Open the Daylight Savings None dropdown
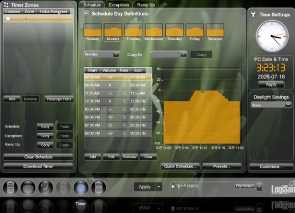The height and width of the screenshot is (213, 295). click(x=271, y=105)
